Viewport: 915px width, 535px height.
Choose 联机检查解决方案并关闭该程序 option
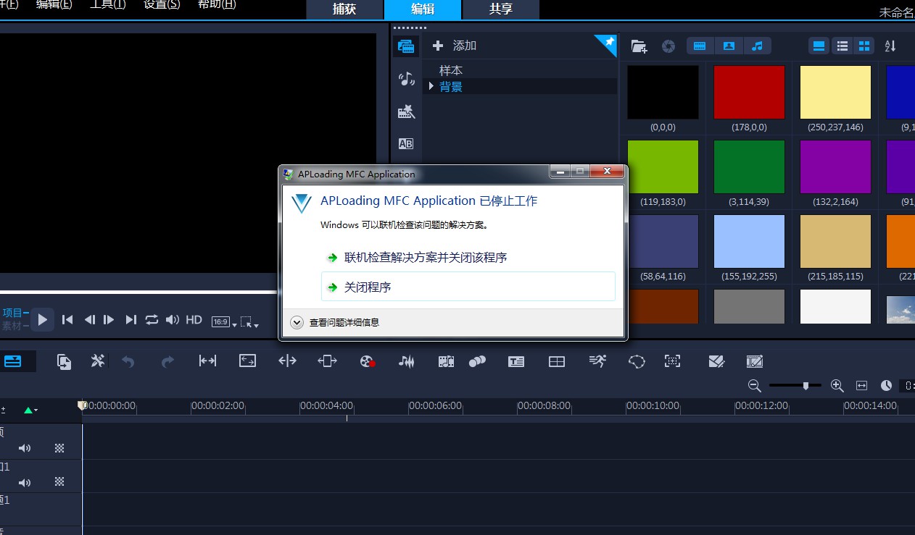(425, 258)
